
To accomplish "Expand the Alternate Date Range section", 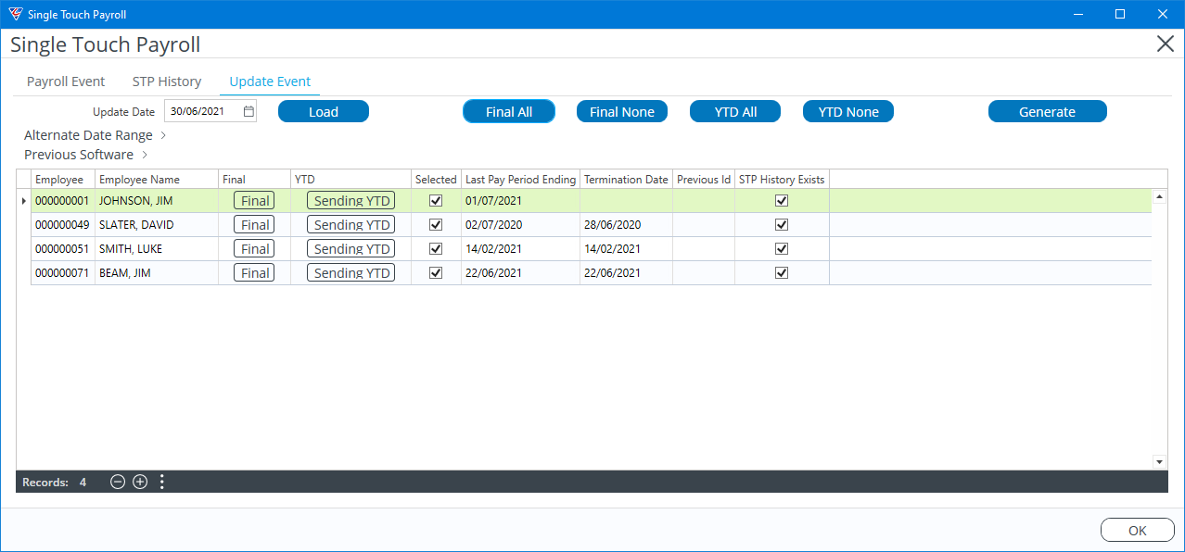I will pyautogui.click(x=95, y=135).
